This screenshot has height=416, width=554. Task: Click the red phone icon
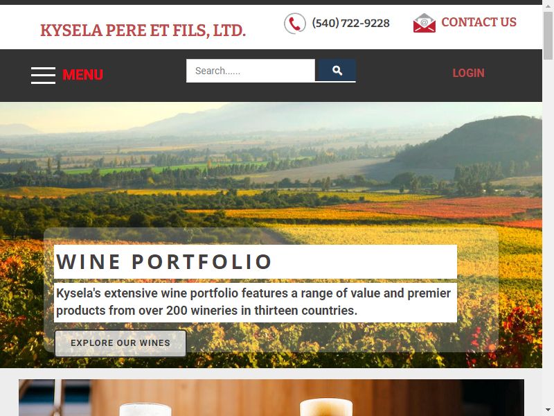(x=295, y=24)
